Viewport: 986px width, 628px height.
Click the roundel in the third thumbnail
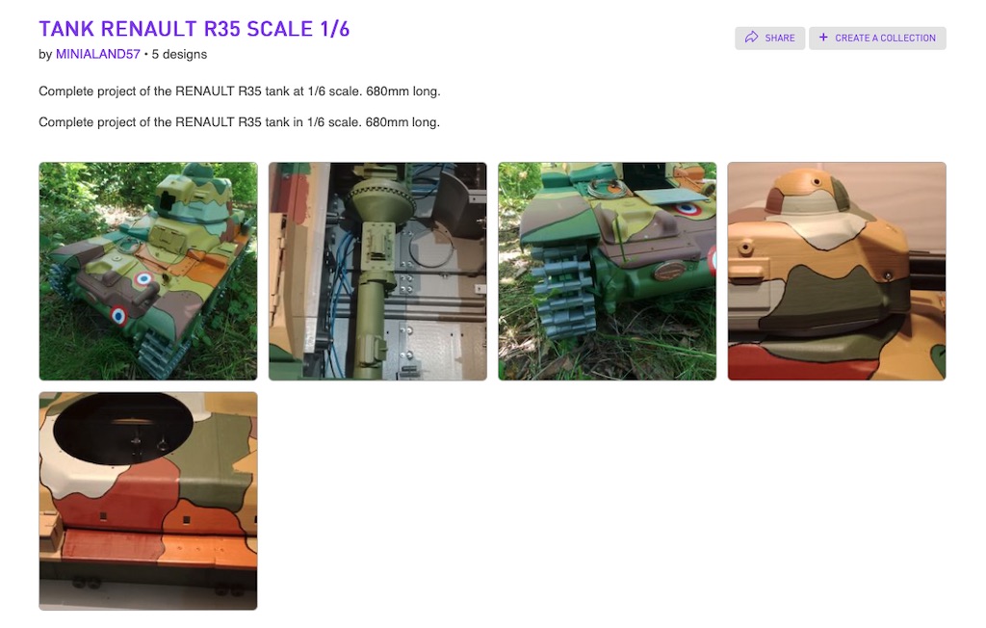[688, 209]
